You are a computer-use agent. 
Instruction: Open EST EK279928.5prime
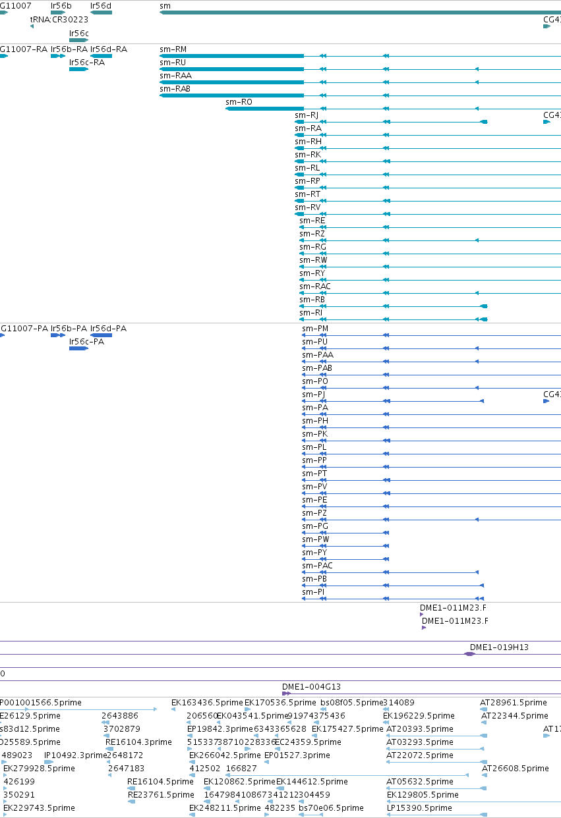pos(39,769)
